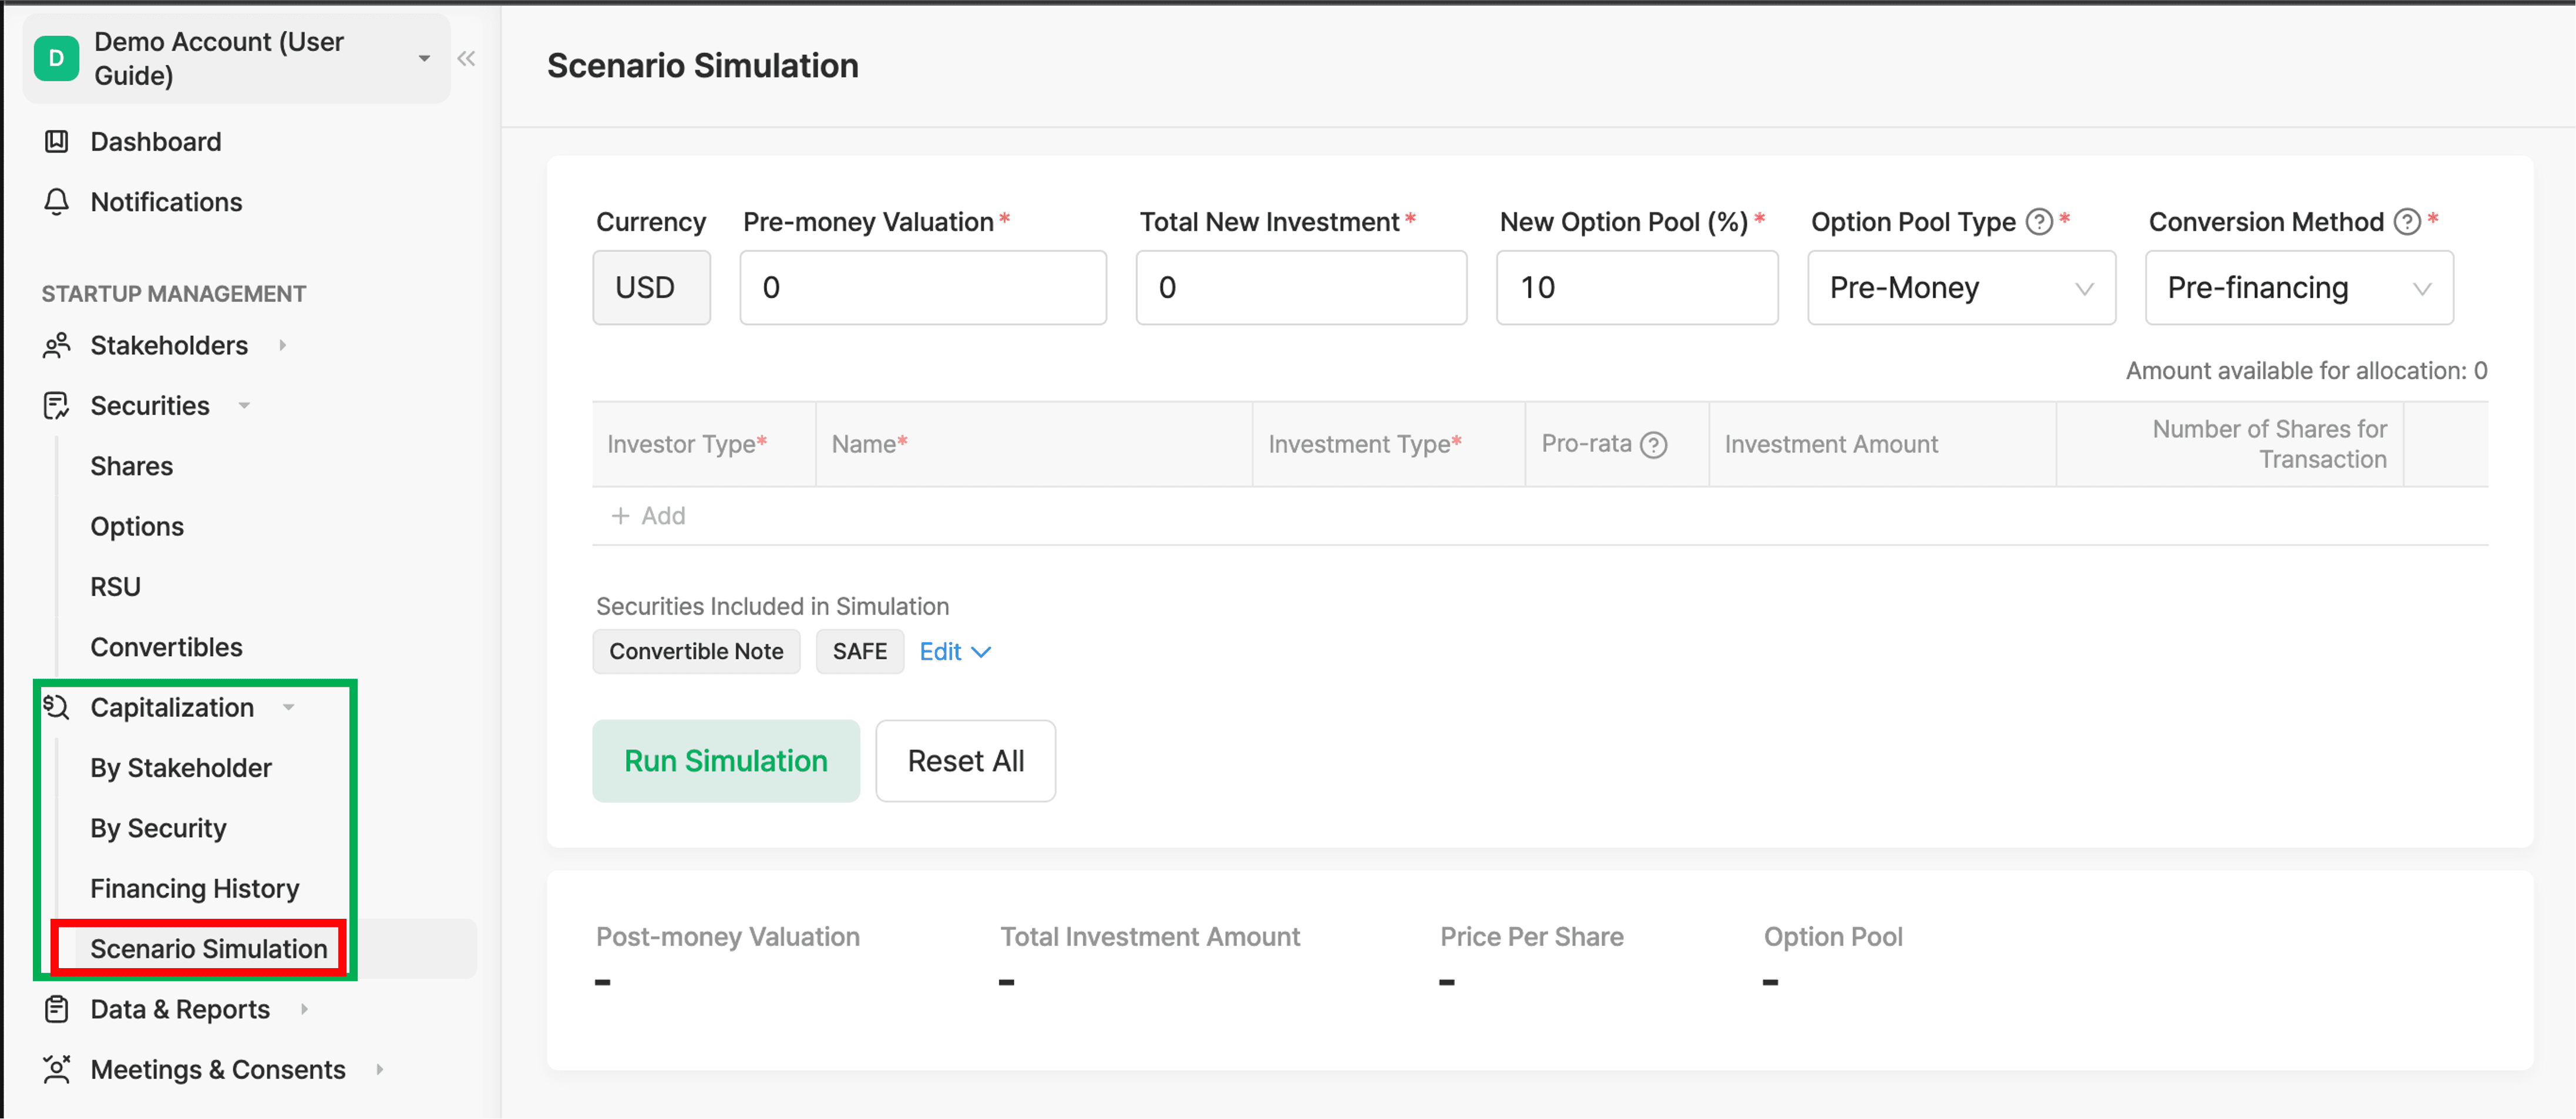Viewport: 2576px width, 1119px height.
Task: Click the Data & Reports clipboard icon
Action: (57, 1009)
